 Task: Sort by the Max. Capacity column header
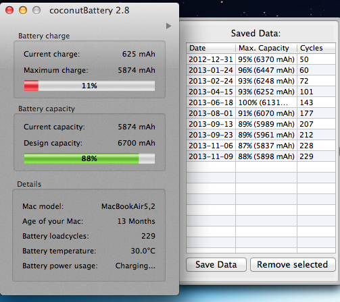pos(266,48)
